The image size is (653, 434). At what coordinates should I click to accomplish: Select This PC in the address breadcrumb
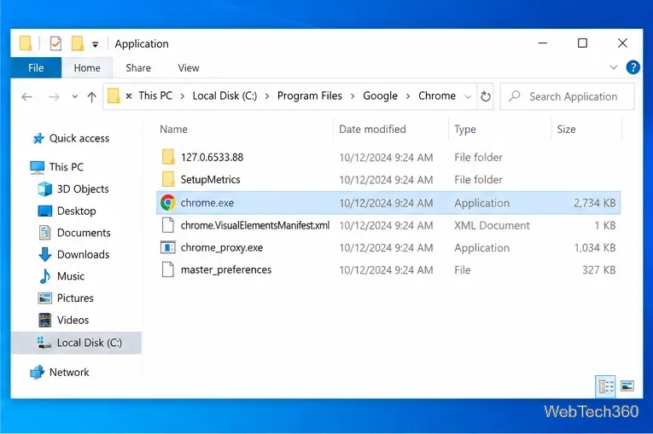[155, 96]
